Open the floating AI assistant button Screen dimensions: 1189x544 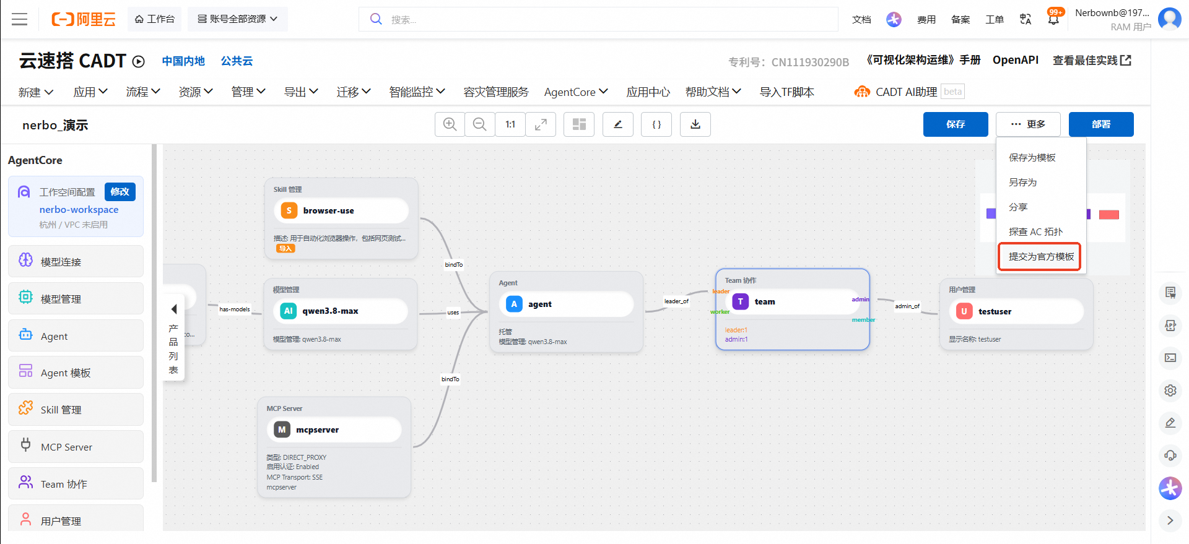1170,488
